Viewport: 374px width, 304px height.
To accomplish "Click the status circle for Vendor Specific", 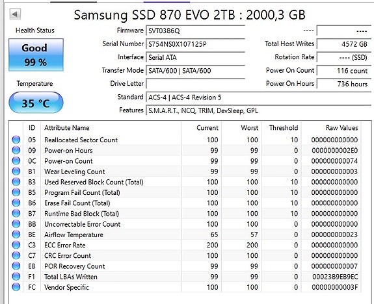I will (16, 287).
